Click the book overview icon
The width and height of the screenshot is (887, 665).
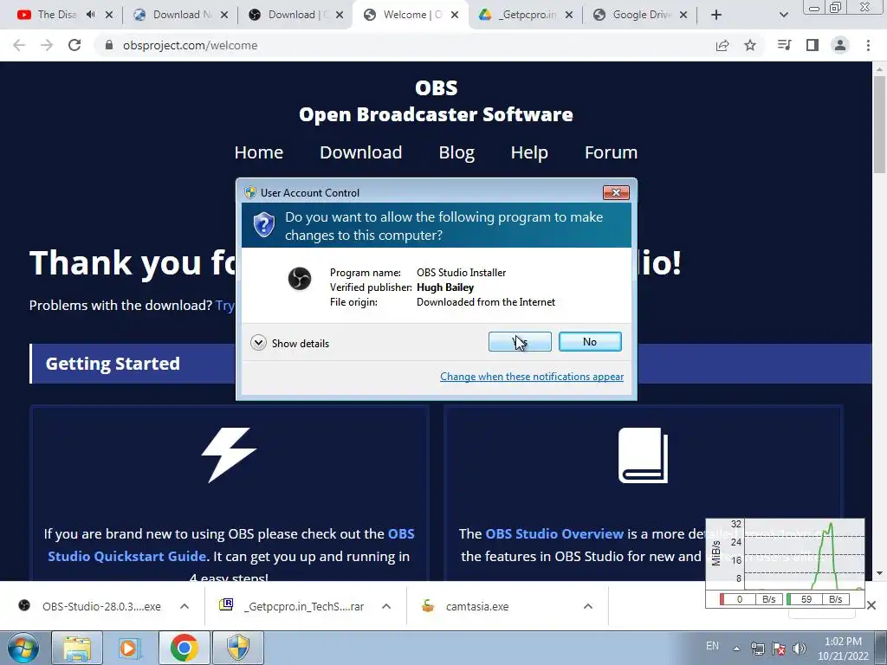(x=643, y=455)
